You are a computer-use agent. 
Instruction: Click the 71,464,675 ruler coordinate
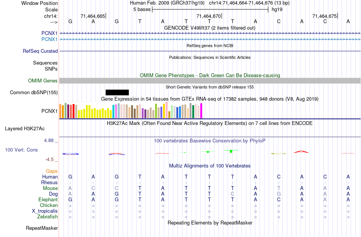pyautogui.click(x=325, y=16)
